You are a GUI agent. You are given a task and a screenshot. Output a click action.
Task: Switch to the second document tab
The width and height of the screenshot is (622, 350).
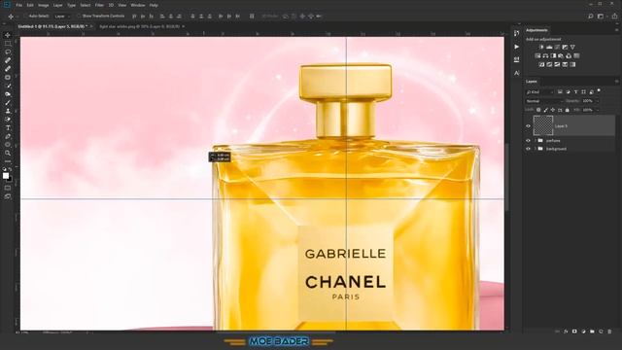tap(139, 26)
